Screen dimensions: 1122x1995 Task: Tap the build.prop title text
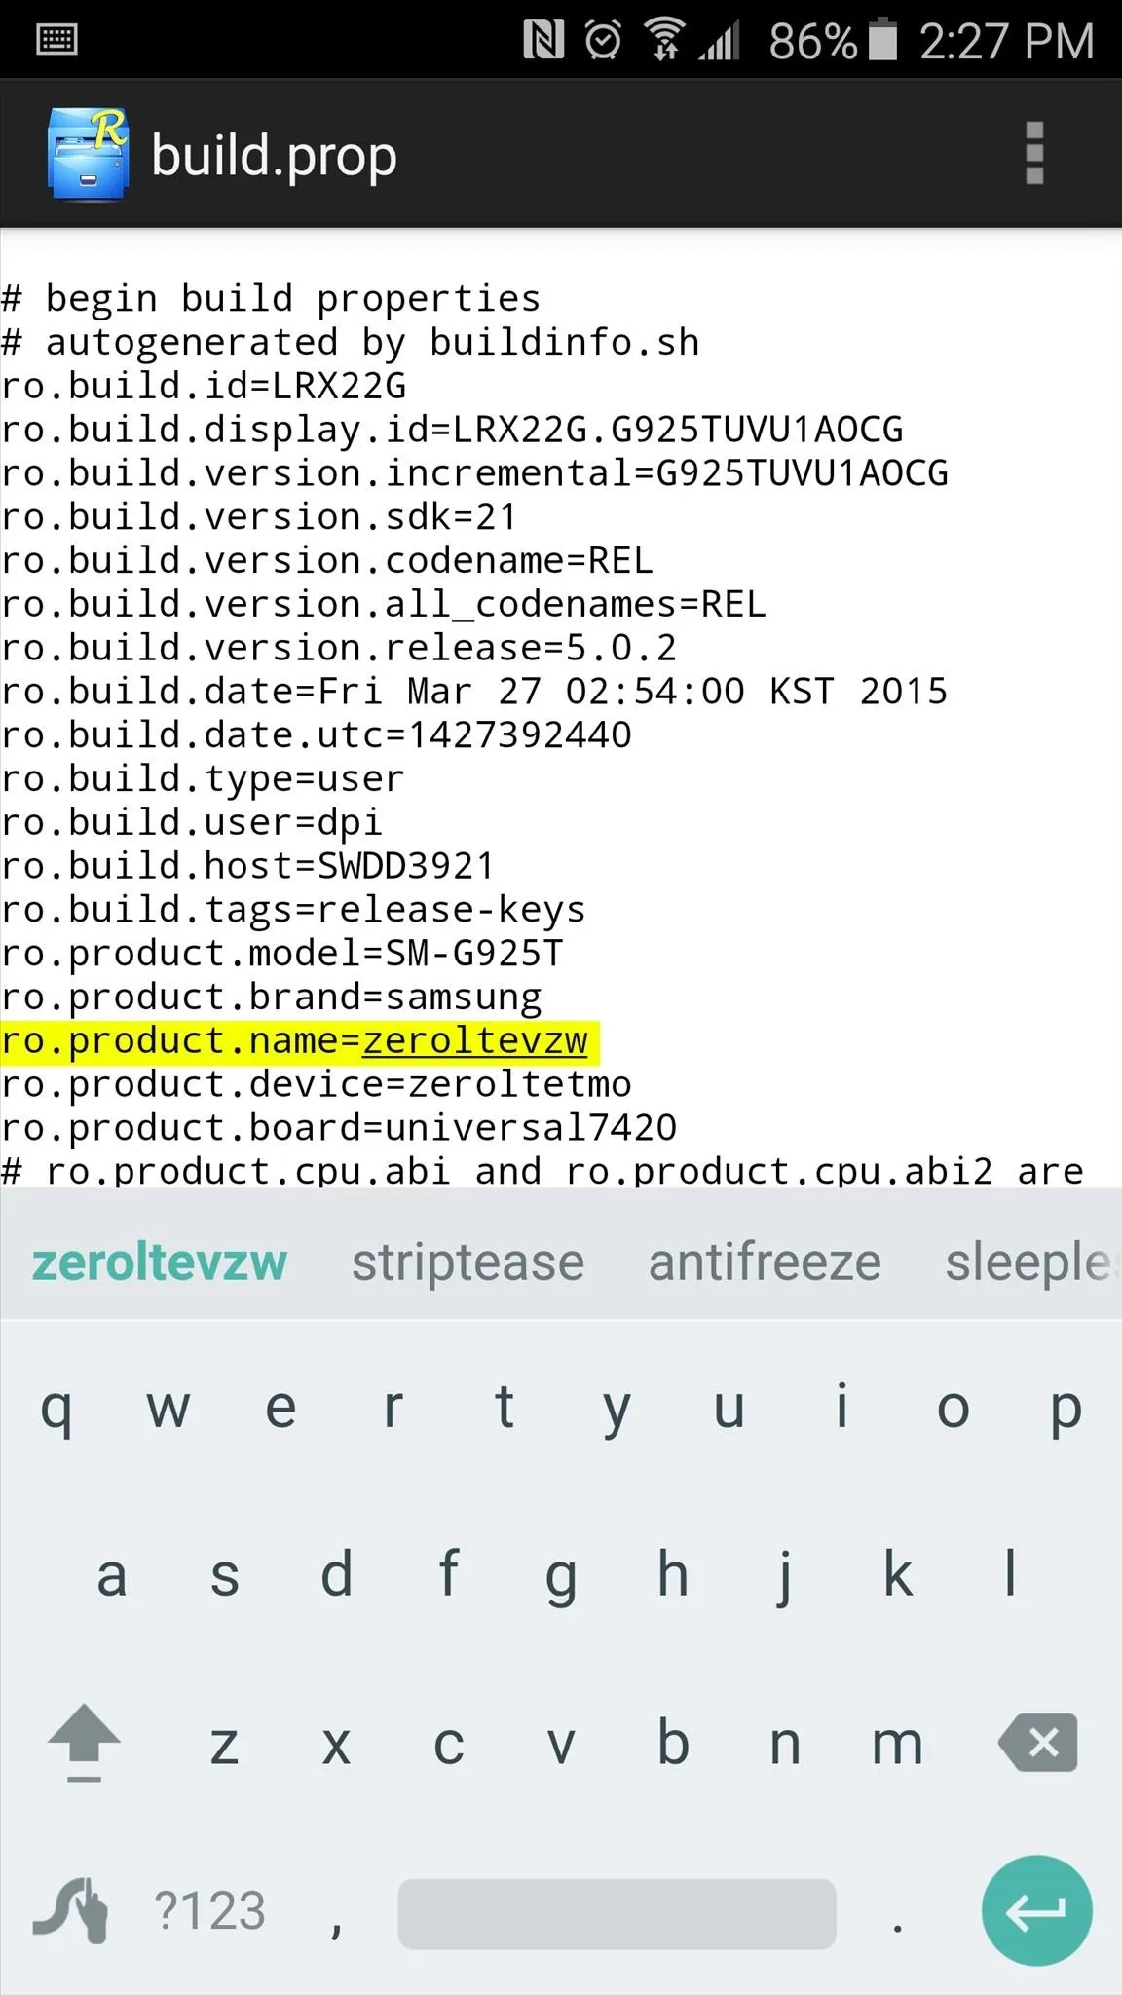click(274, 156)
